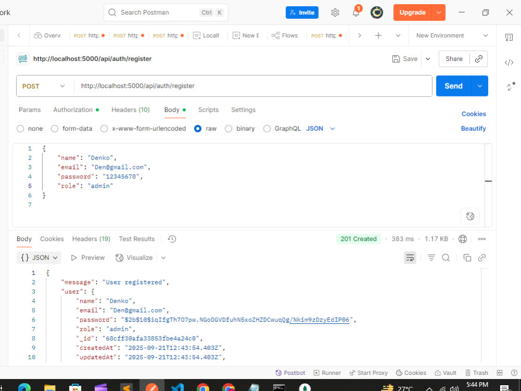
Task: Click the filter response icon
Action: pyautogui.click(x=431, y=258)
